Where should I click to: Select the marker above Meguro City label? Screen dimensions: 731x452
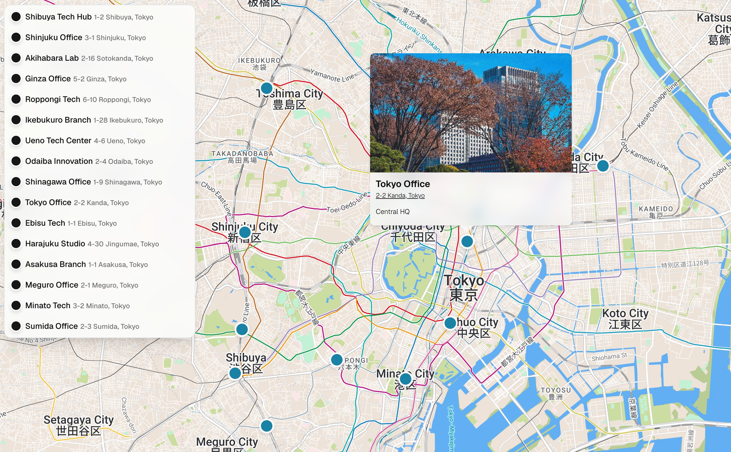click(x=266, y=426)
